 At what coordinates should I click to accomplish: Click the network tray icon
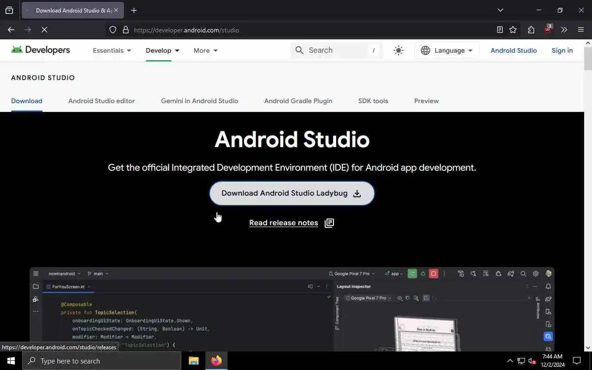pos(521,361)
